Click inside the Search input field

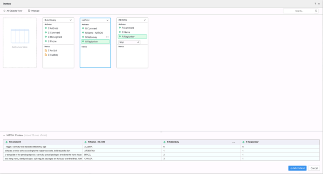click(298, 11)
